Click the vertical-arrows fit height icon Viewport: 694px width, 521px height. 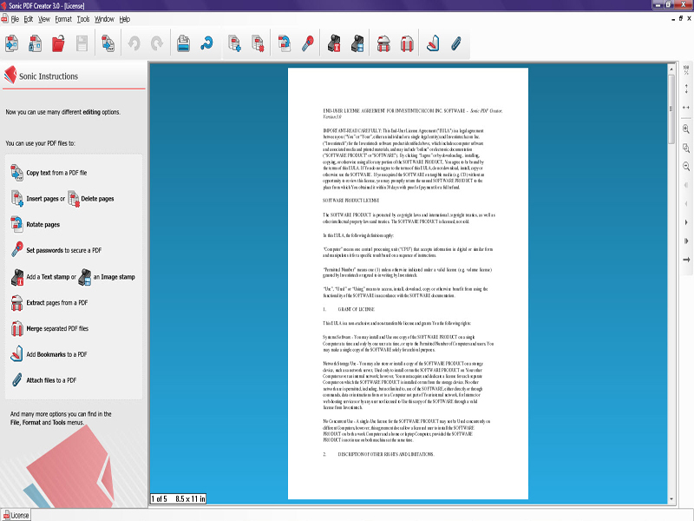click(686, 89)
